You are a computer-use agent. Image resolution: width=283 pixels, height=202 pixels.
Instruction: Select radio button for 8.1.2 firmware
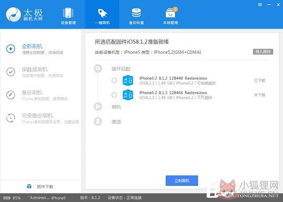114,81
